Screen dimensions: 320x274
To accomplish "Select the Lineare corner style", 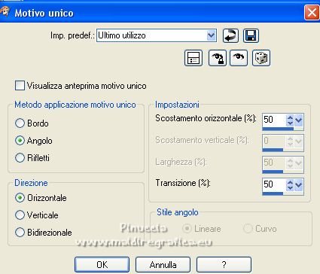I will [187, 229].
